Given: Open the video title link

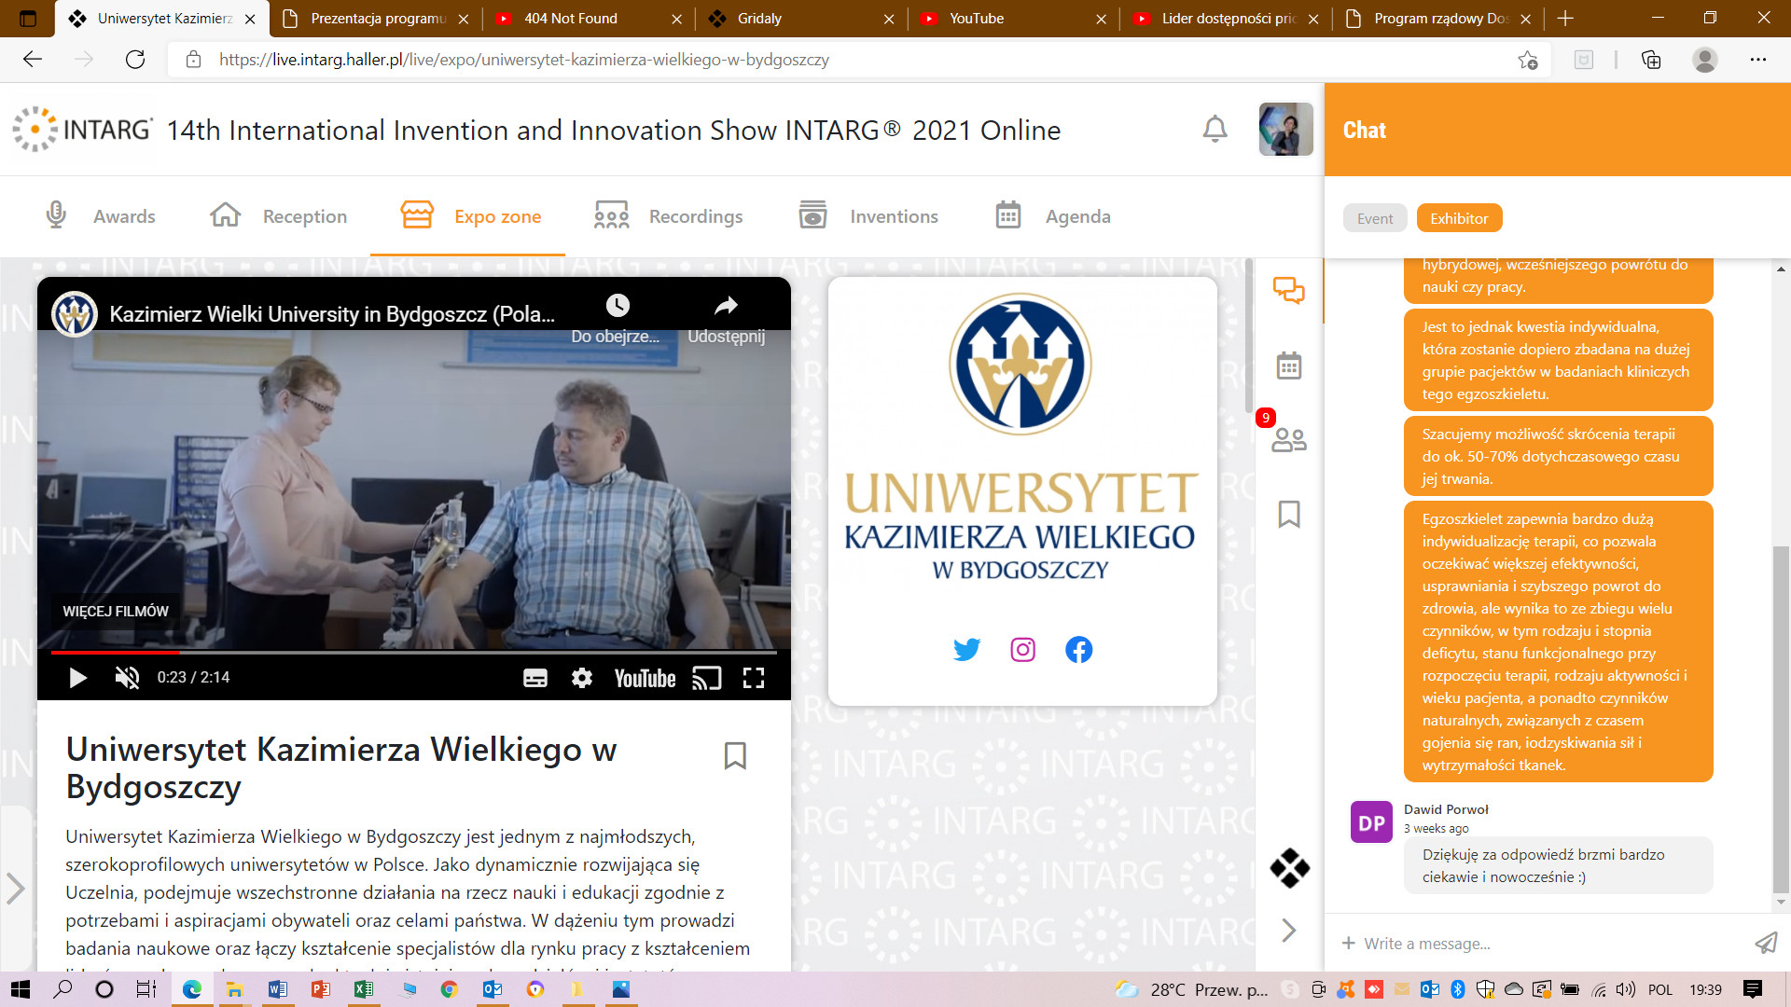Looking at the screenshot, I should [332, 314].
